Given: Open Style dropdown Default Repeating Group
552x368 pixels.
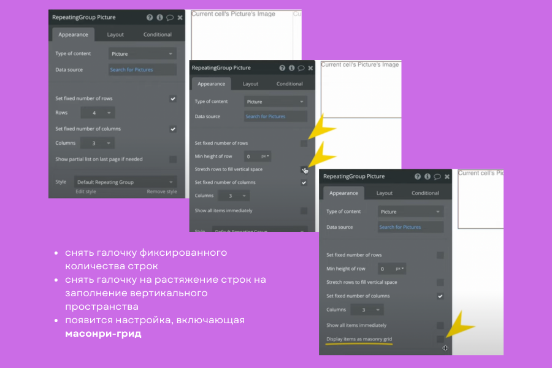Looking at the screenshot, I should [x=125, y=182].
